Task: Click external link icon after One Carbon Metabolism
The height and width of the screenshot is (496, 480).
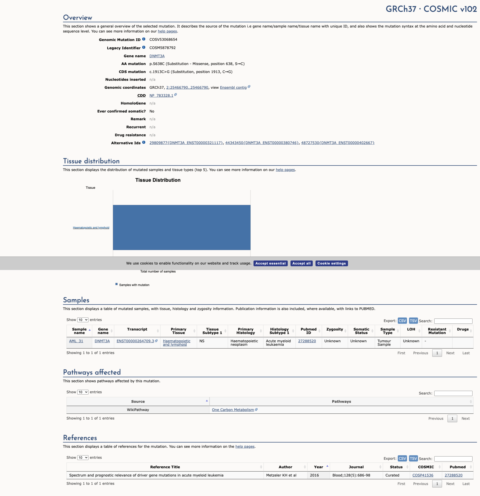Action: click(256, 409)
